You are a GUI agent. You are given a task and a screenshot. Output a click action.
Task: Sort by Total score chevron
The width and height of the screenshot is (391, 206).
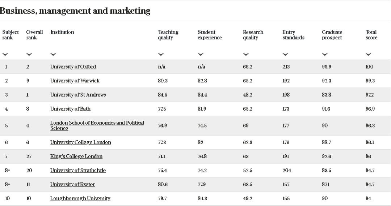click(x=369, y=54)
